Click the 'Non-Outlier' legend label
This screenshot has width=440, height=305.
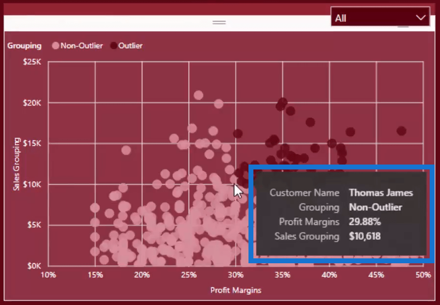82,46
